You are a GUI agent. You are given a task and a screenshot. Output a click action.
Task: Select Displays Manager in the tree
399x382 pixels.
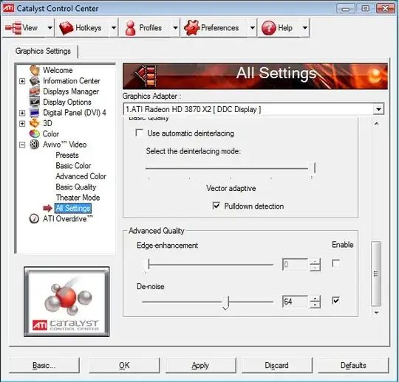[x=71, y=91]
